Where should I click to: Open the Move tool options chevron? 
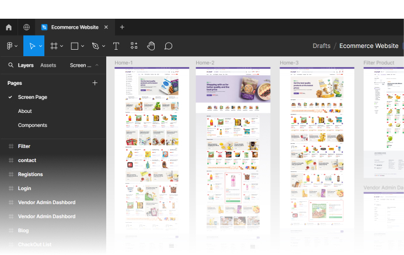(x=40, y=46)
